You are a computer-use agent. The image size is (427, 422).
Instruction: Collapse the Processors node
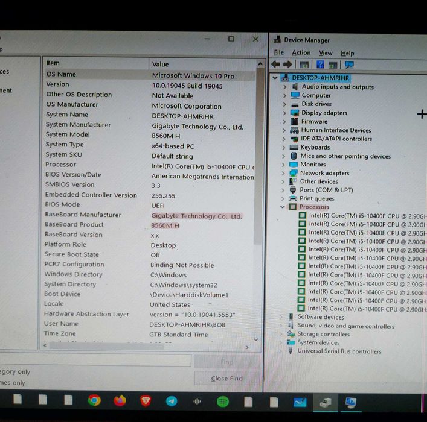tap(283, 207)
